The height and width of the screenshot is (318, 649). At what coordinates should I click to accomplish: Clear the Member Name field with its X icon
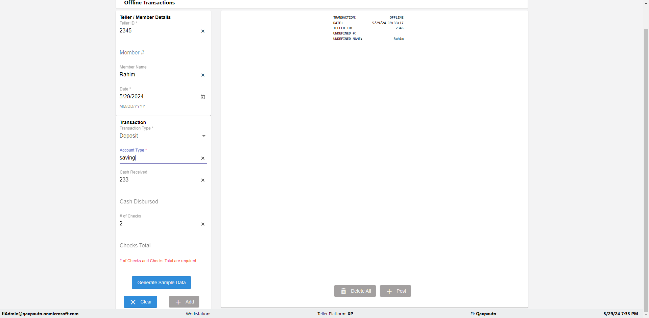[x=203, y=75]
